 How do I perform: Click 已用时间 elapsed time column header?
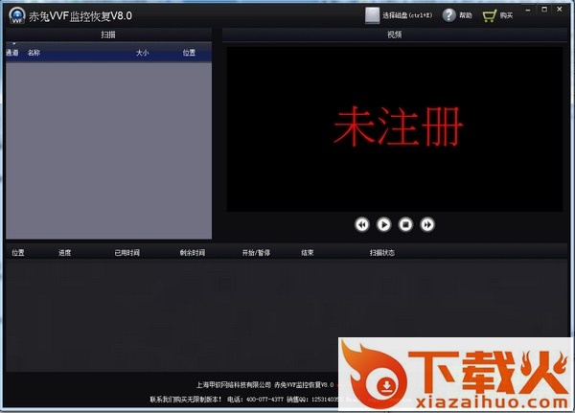click(126, 253)
